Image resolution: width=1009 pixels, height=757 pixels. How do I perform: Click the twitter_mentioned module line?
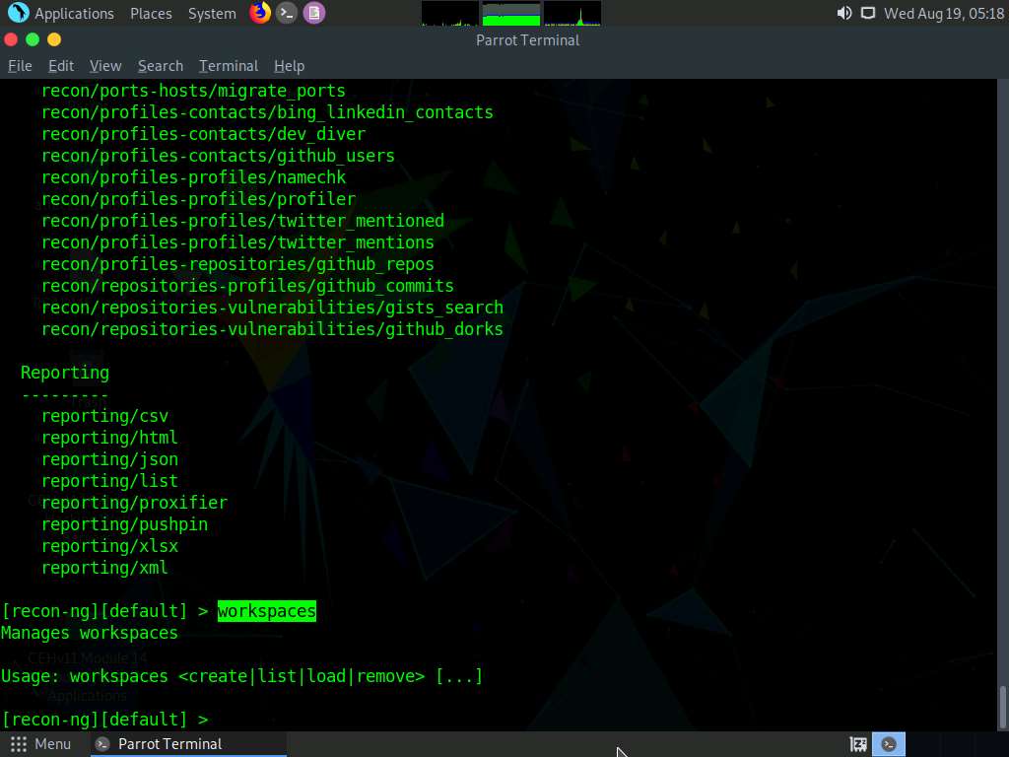point(243,221)
